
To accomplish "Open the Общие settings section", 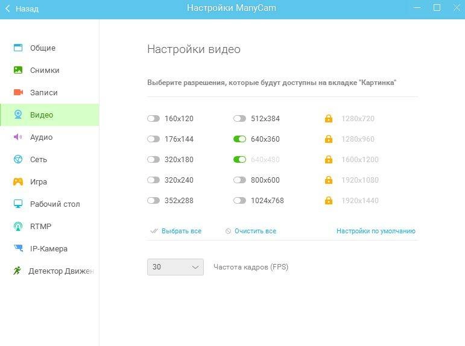I will (49, 48).
